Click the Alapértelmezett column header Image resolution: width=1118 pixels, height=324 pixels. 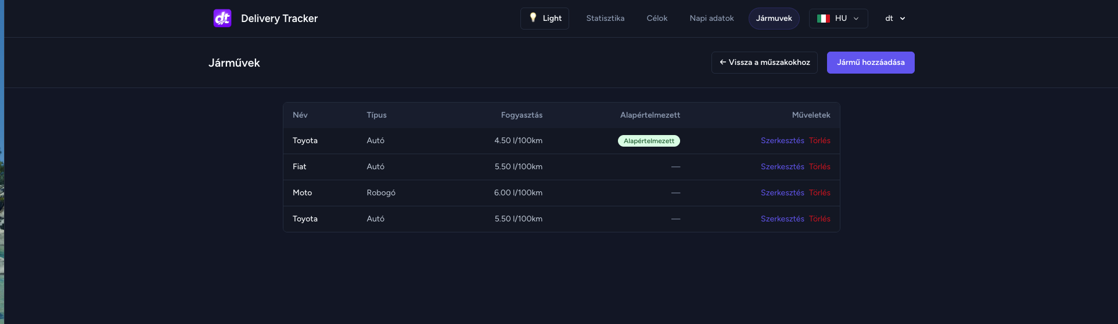pos(650,115)
